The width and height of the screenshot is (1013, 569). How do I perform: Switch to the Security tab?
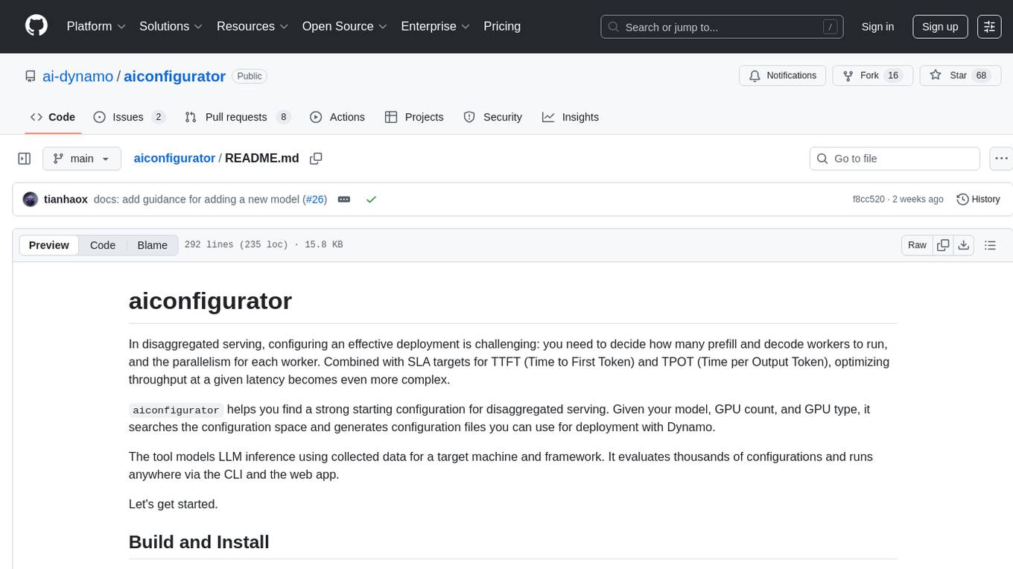coord(492,117)
